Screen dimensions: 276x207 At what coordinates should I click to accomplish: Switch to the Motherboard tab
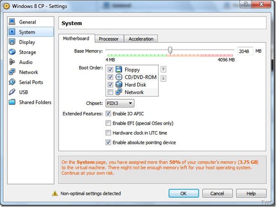[76, 38]
